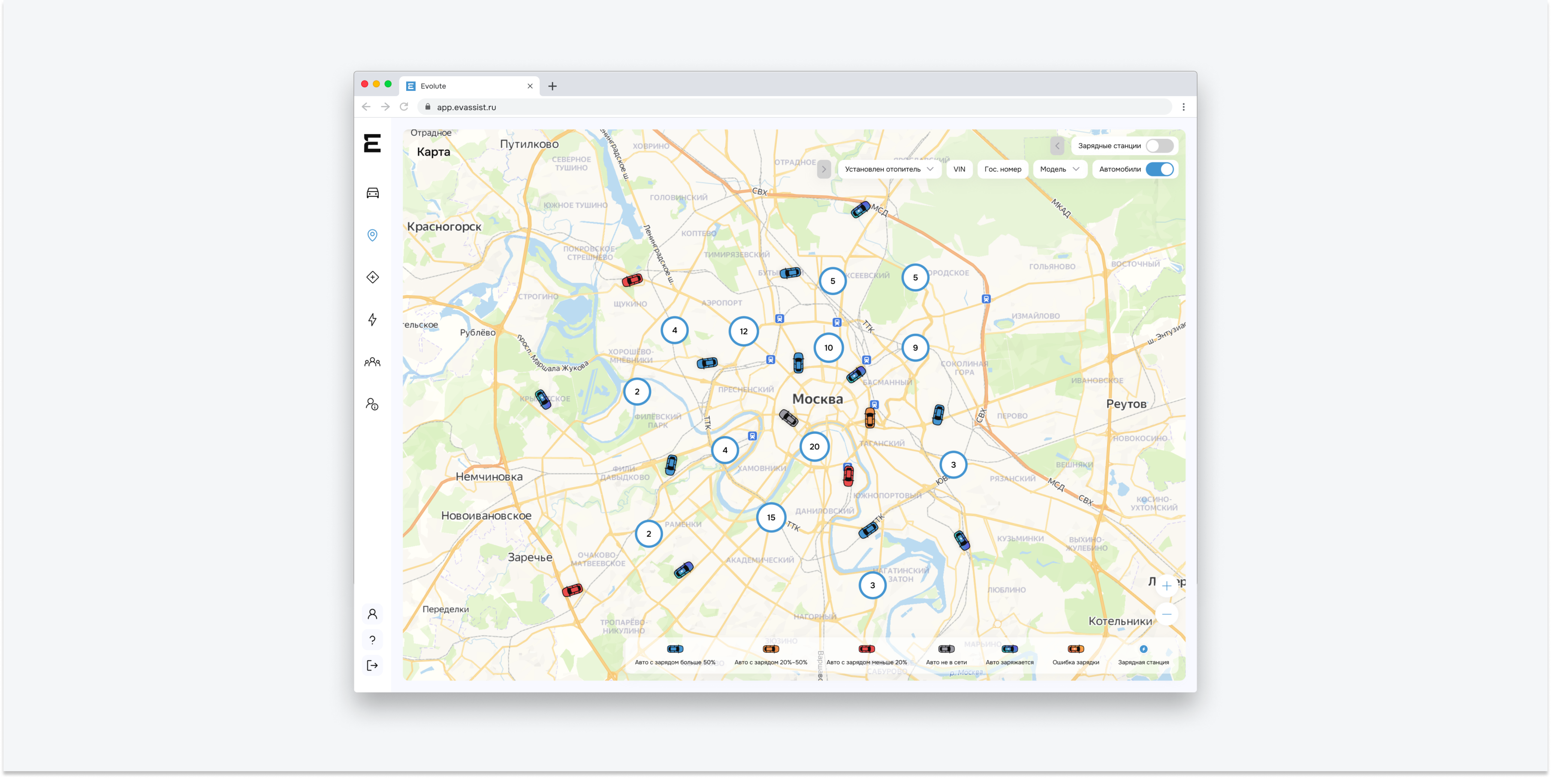The image size is (1551, 778).
Task: Click the Гос. номер filter field
Action: [x=1002, y=169]
